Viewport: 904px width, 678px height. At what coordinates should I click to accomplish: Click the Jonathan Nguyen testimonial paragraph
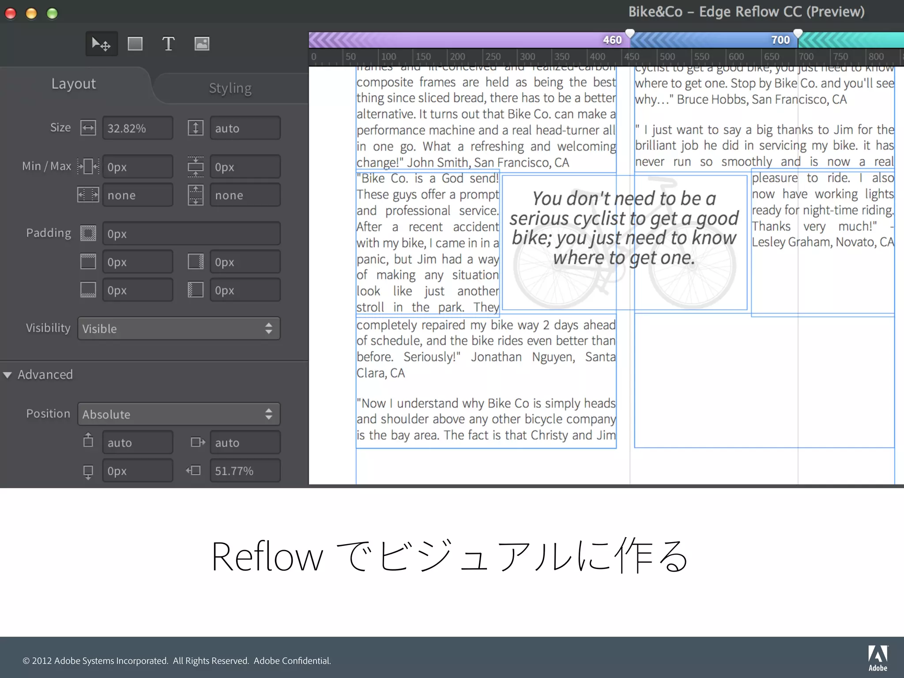pyautogui.click(x=486, y=349)
